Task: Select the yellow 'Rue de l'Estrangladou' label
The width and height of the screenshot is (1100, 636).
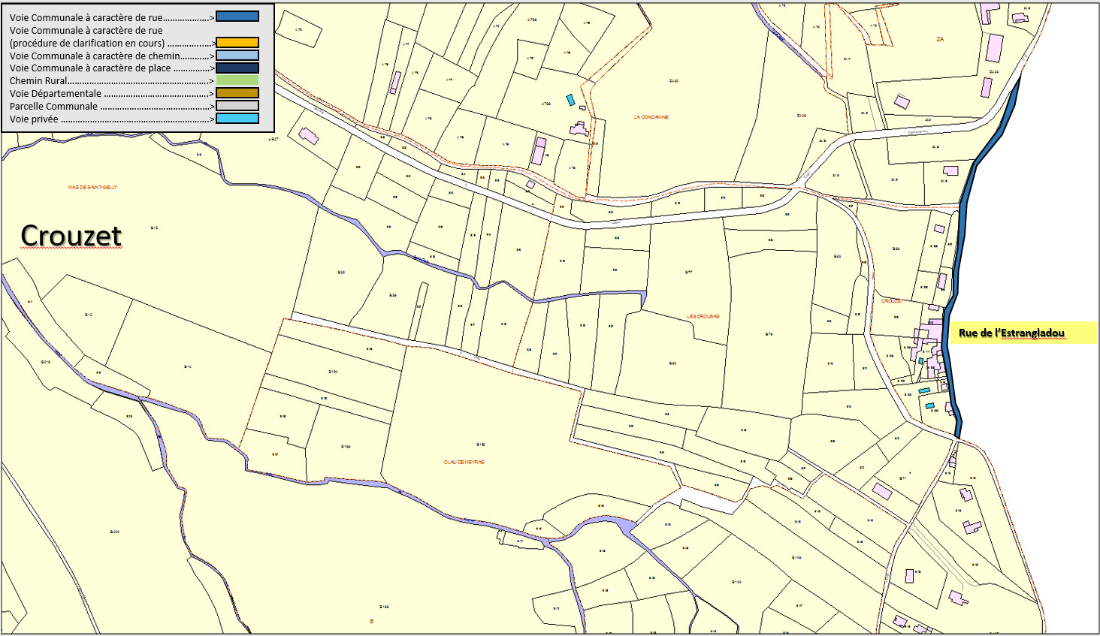Action: click(x=1011, y=333)
